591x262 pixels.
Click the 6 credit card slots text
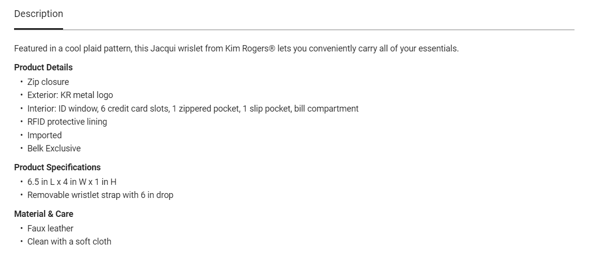(x=135, y=109)
